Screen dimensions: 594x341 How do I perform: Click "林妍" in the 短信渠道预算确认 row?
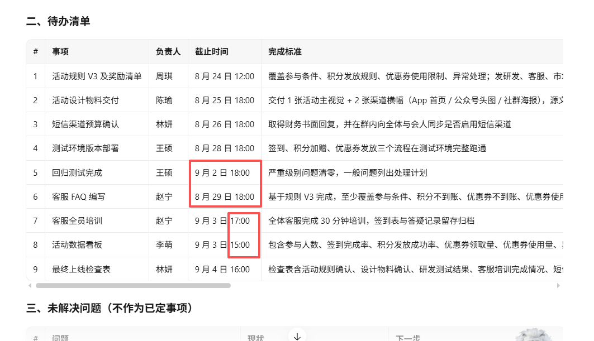click(x=164, y=124)
